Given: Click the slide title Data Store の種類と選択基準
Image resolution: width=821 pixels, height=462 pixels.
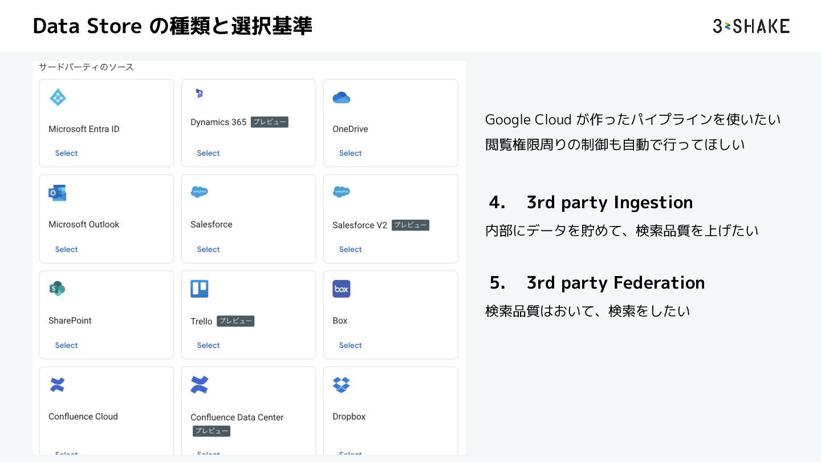Looking at the screenshot, I should click(x=173, y=26).
